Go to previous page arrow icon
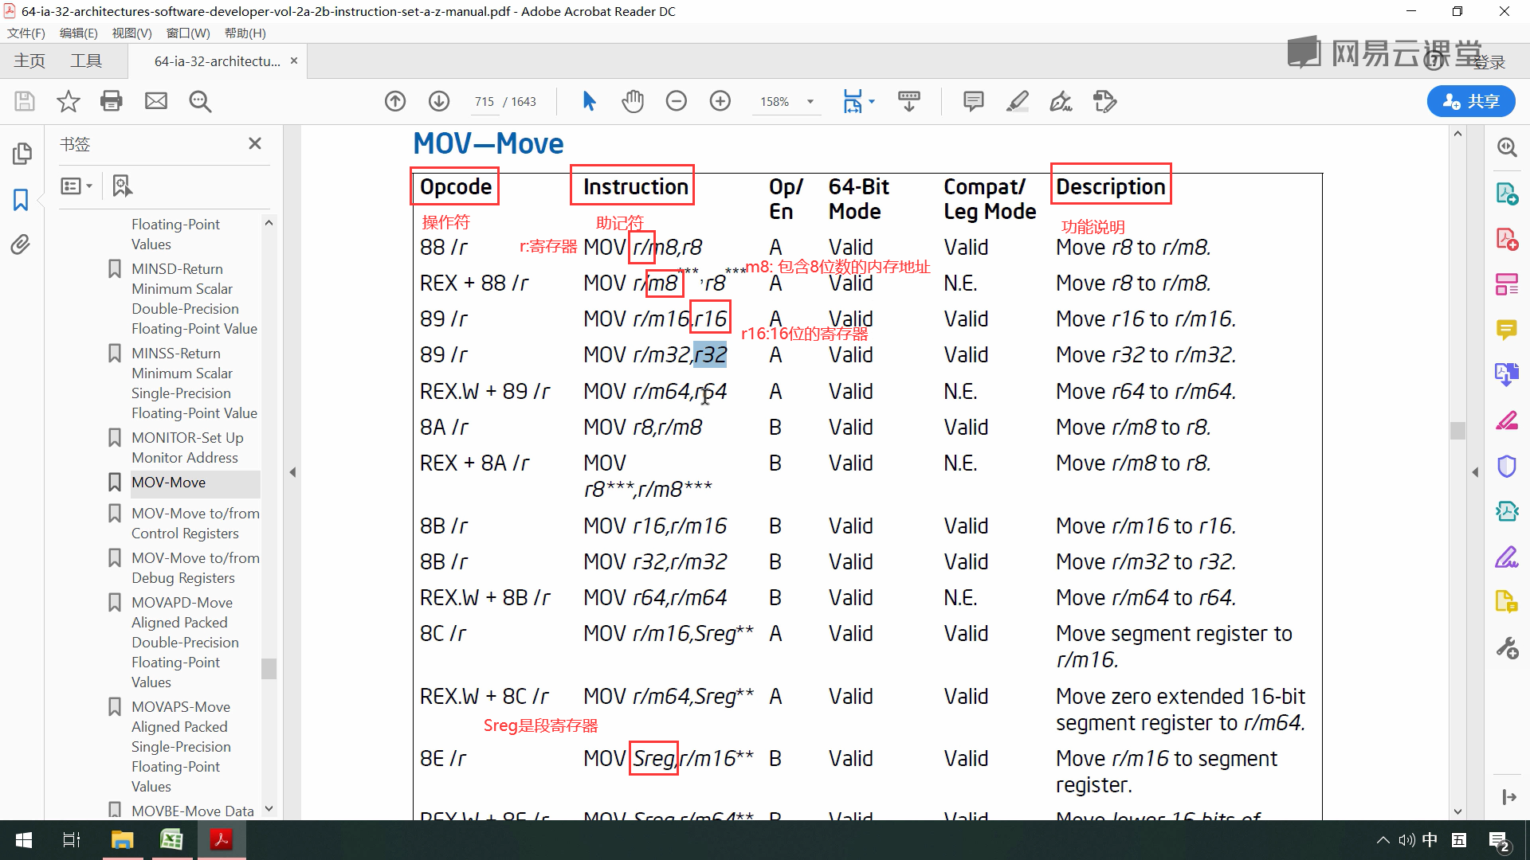Image resolution: width=1530 pixels, height=860 pixels. (x=395, y=101)
